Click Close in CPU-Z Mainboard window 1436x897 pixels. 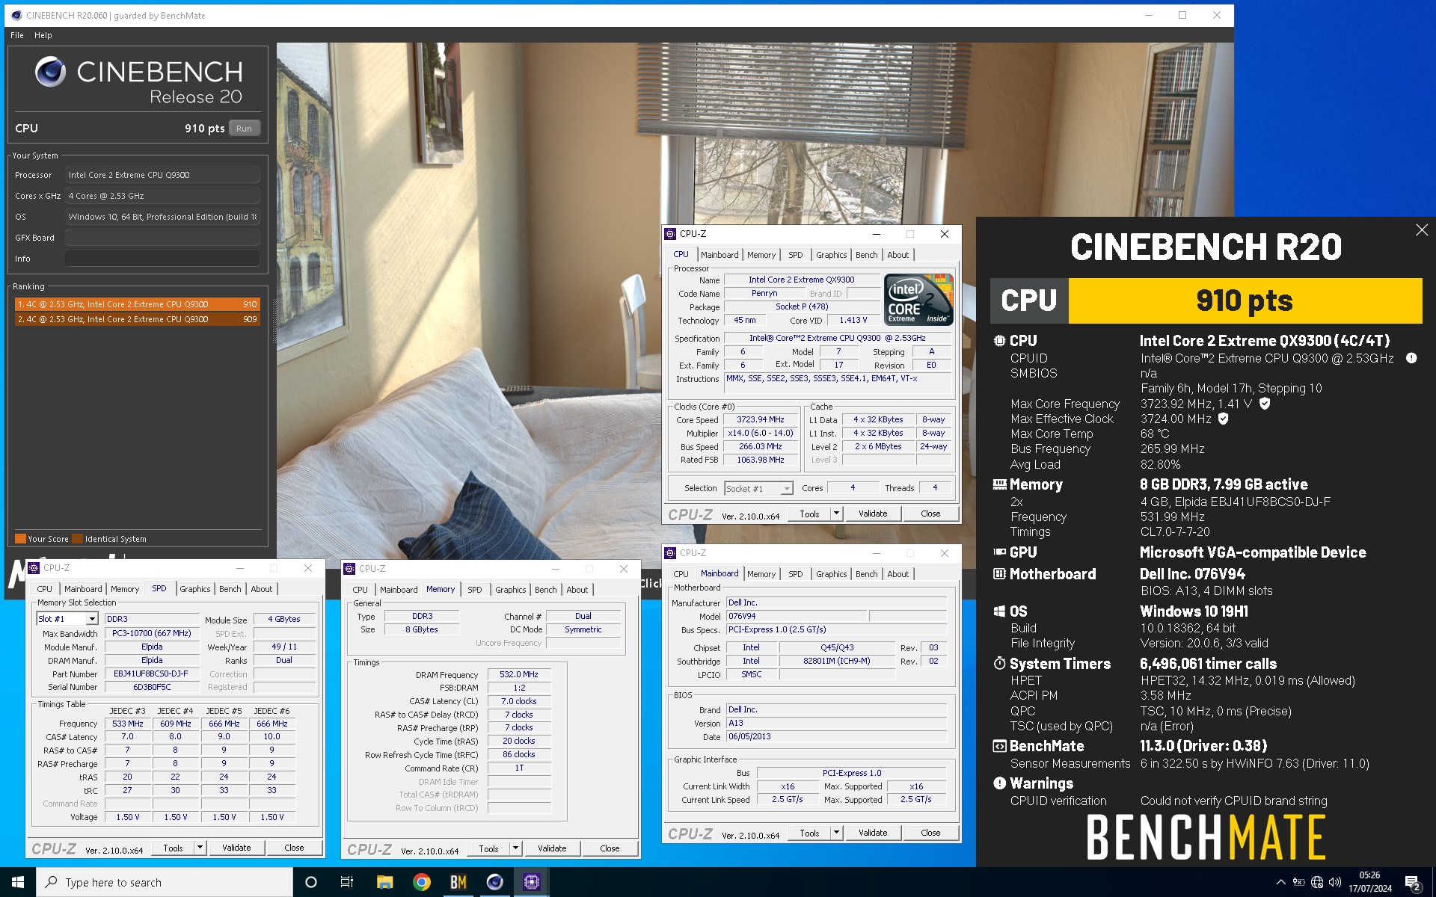pyautogui.click(x=930, y=833)
